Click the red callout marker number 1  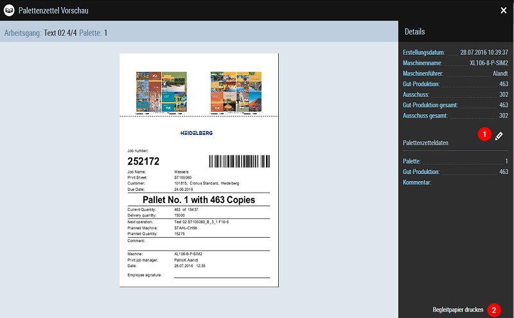pos(484,135)
